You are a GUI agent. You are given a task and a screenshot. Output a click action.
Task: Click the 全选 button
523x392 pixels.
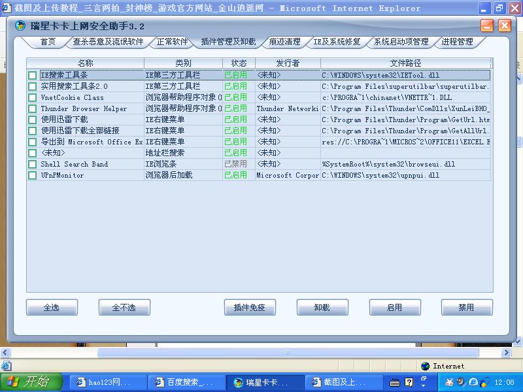pos(52,307)
